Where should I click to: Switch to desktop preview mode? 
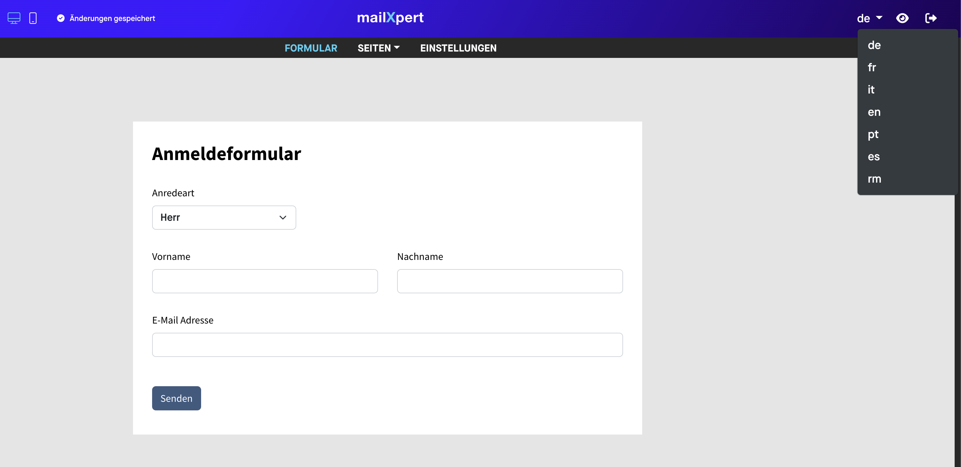coord(14,18)
